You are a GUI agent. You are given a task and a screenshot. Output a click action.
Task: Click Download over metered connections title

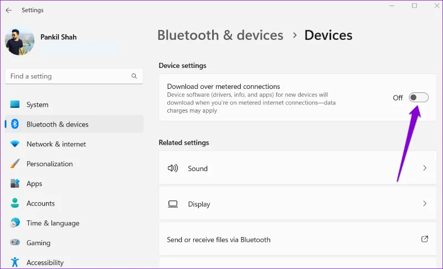tap(224, 86)
